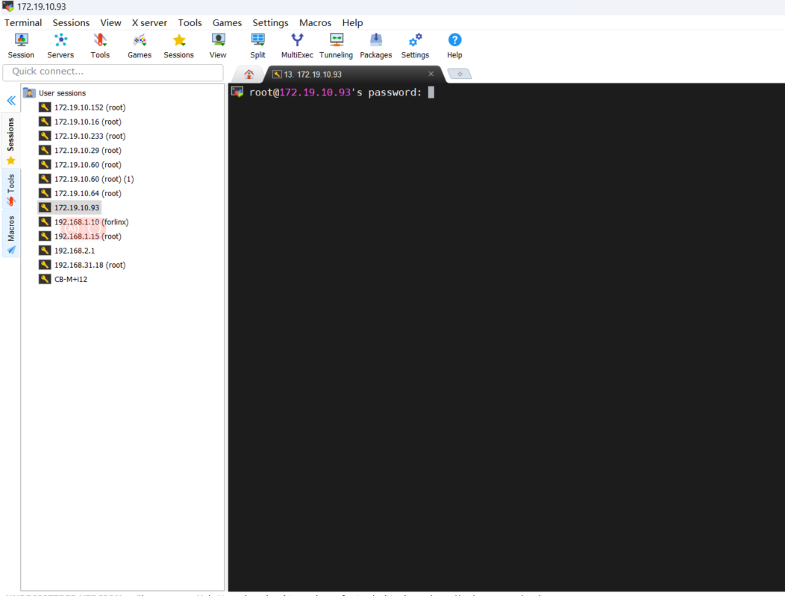Open the Settings gears toolbar icon
Screen dimensions: 785x596
pyautogui.click(x=415, y=46)
